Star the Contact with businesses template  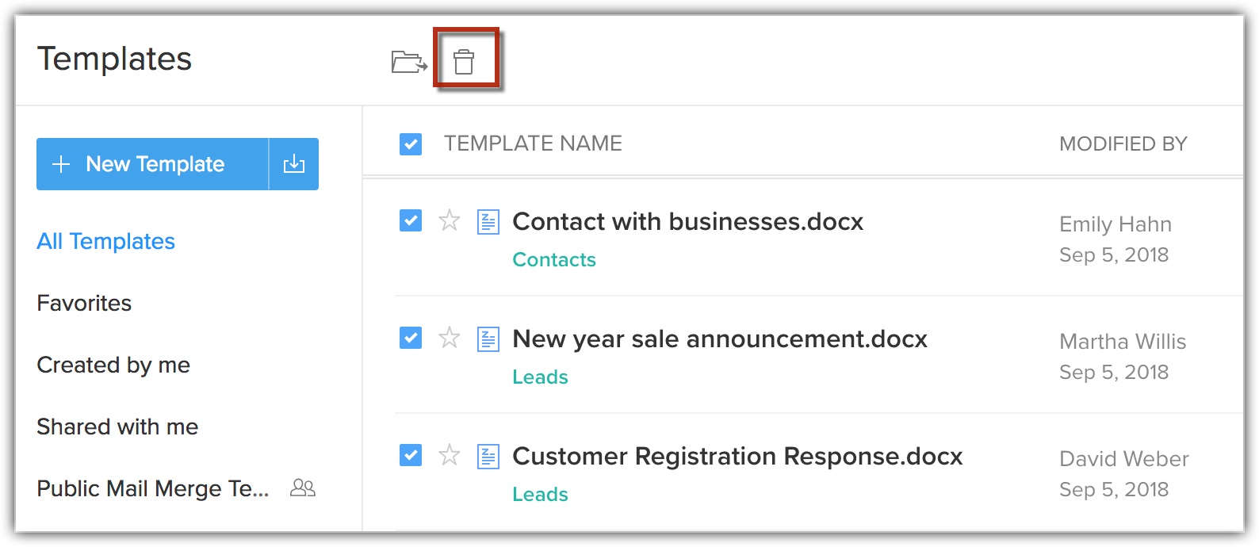coord(450,220)
